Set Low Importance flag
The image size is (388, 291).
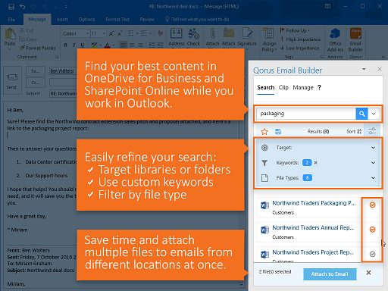click(300, 48)
